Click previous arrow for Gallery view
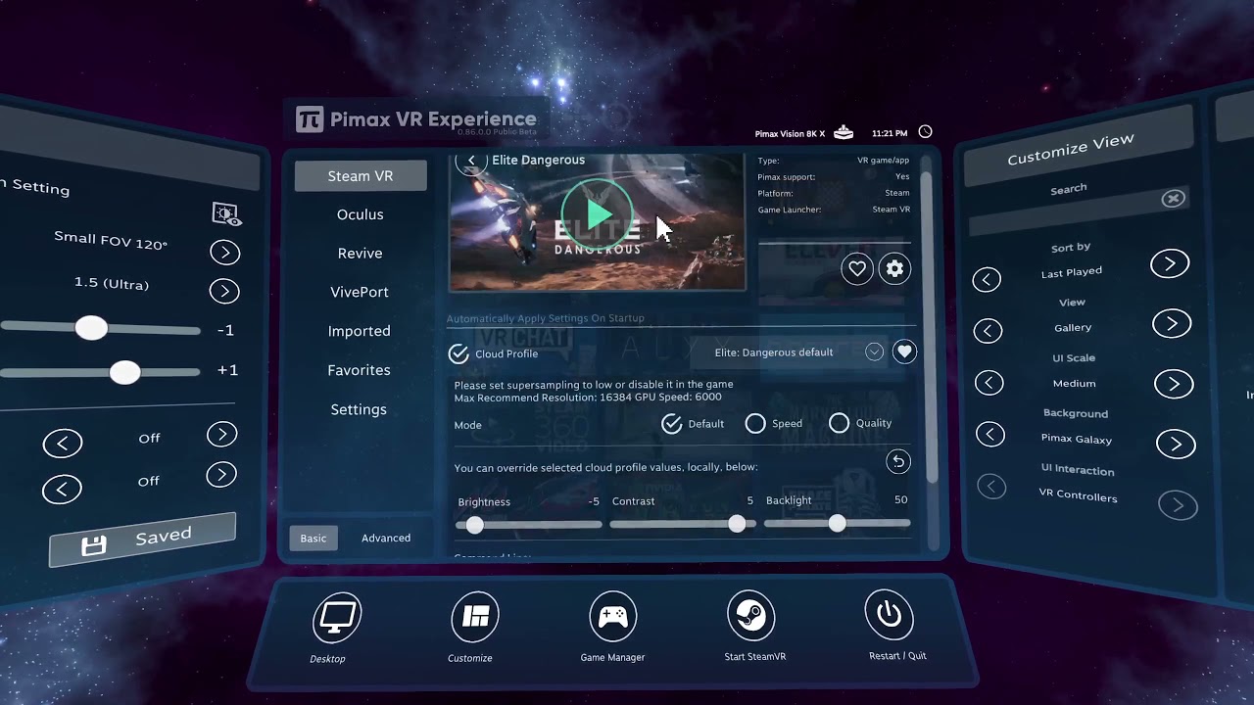This screenshot has width=1254, height=705. 988,331
